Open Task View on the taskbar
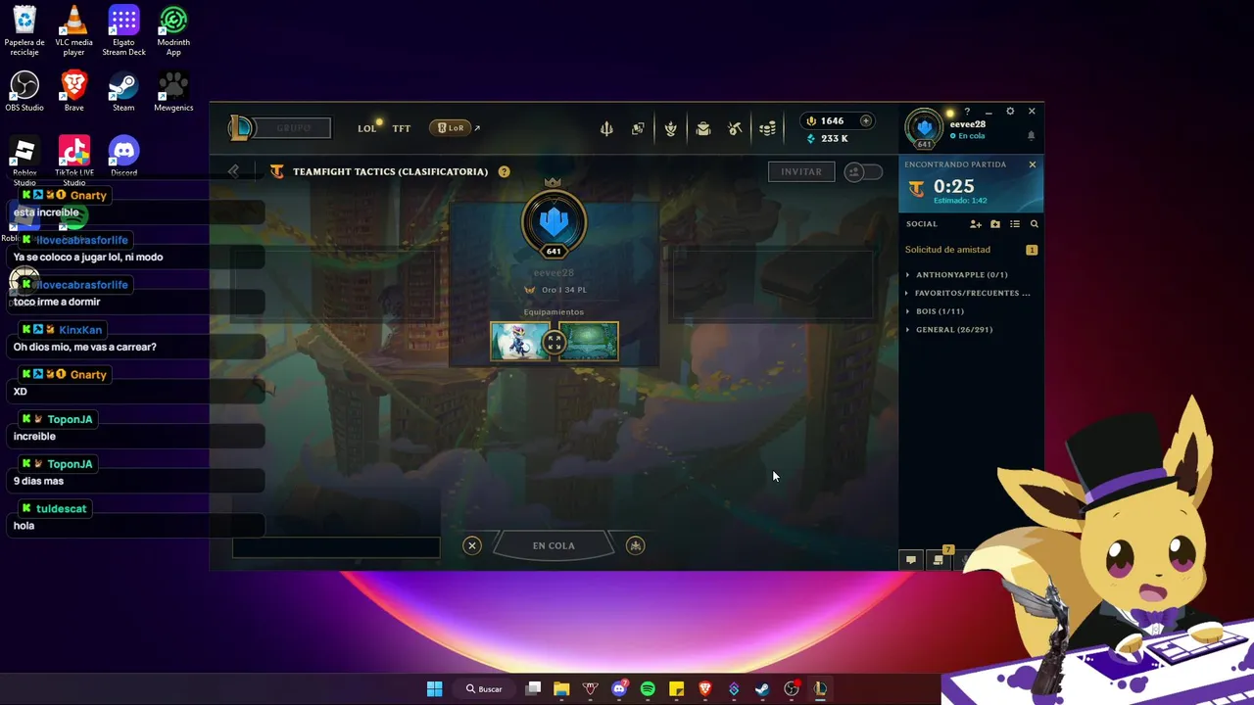The image size is (1254, 705). 533,689
